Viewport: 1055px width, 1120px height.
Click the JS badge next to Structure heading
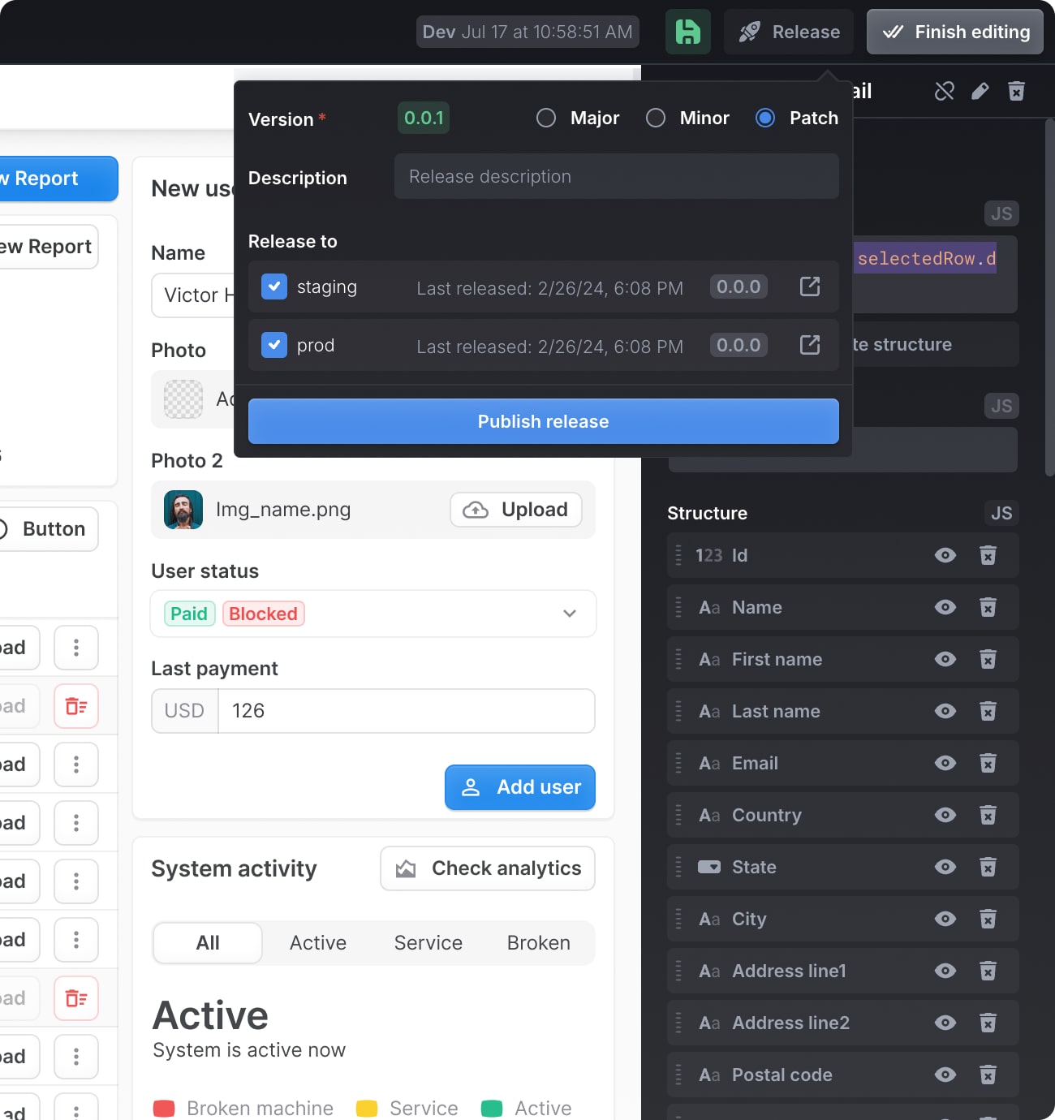click(1001, 513)
